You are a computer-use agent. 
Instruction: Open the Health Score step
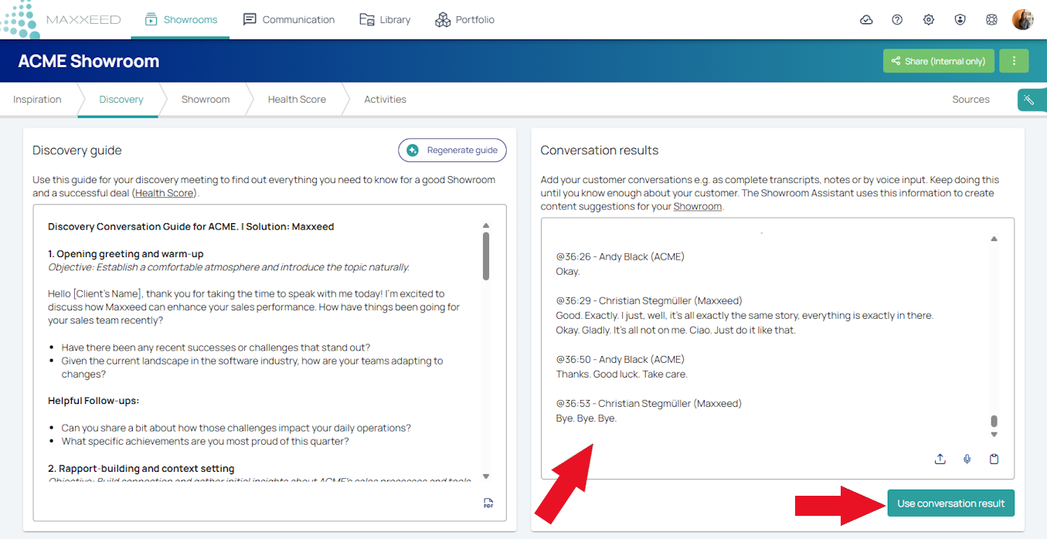(297, 100)
